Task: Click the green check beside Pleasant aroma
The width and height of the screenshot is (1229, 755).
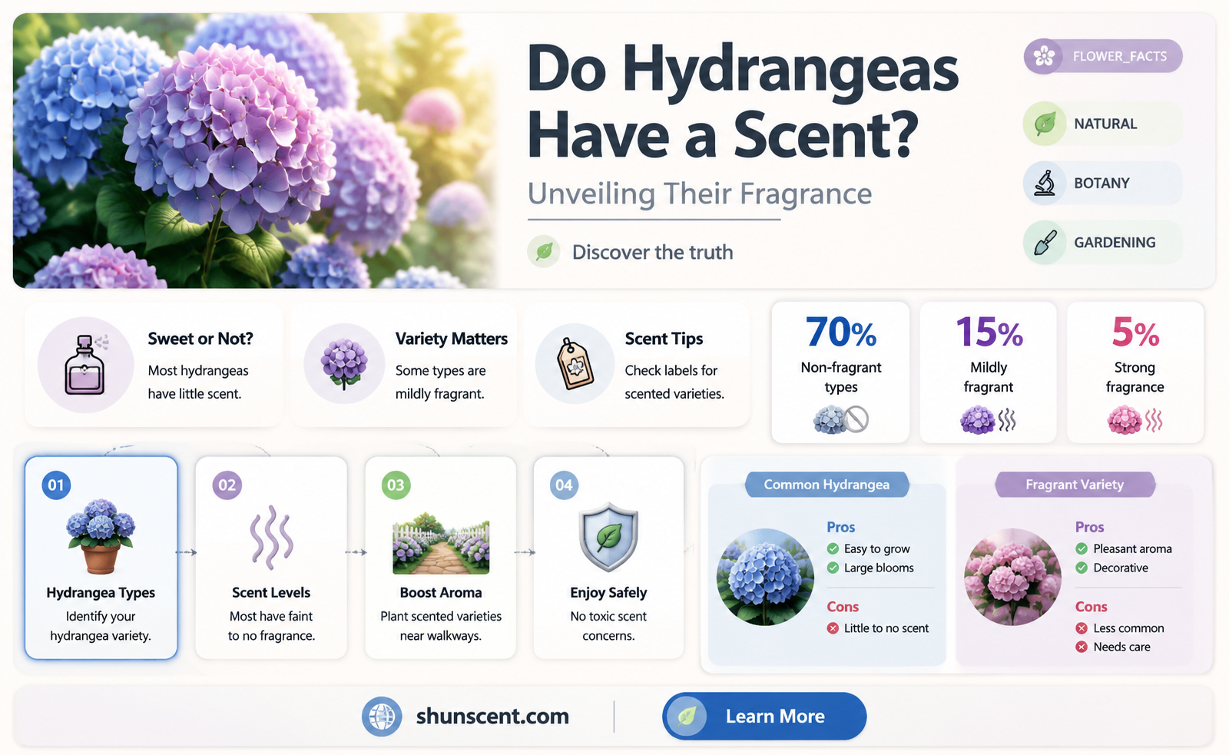Action: (1082, 548)
